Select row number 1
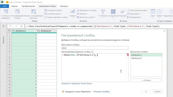Screen dimensions: 173x97 9,35
